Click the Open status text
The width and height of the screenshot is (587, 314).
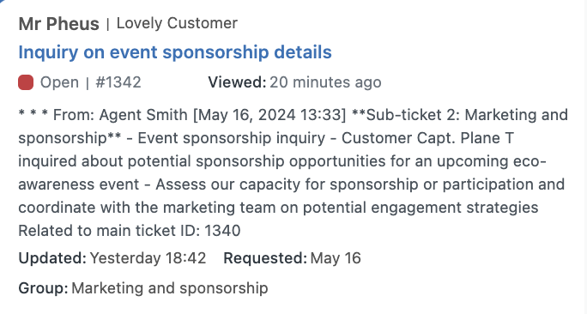(59, 82)
